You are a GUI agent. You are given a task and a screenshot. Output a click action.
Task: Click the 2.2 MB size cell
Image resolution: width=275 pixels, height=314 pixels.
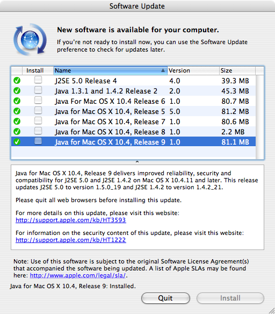233,132
